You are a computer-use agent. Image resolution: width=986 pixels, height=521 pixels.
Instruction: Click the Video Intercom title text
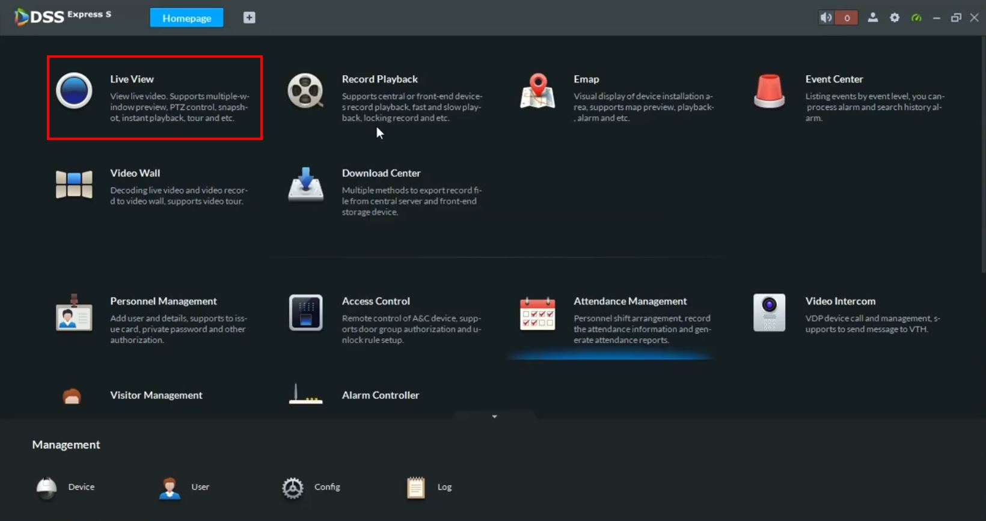841,301
